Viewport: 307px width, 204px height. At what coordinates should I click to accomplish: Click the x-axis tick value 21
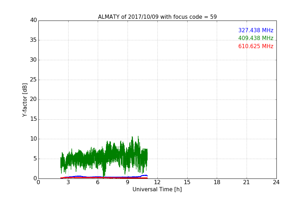click(247, 182)
